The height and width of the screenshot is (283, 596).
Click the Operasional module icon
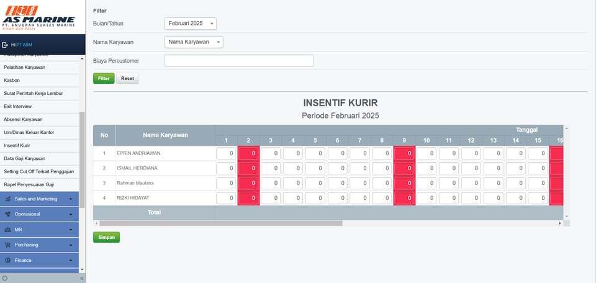(7, 214)
